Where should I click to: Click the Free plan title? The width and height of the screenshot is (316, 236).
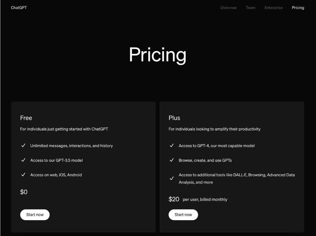[26, 118]
